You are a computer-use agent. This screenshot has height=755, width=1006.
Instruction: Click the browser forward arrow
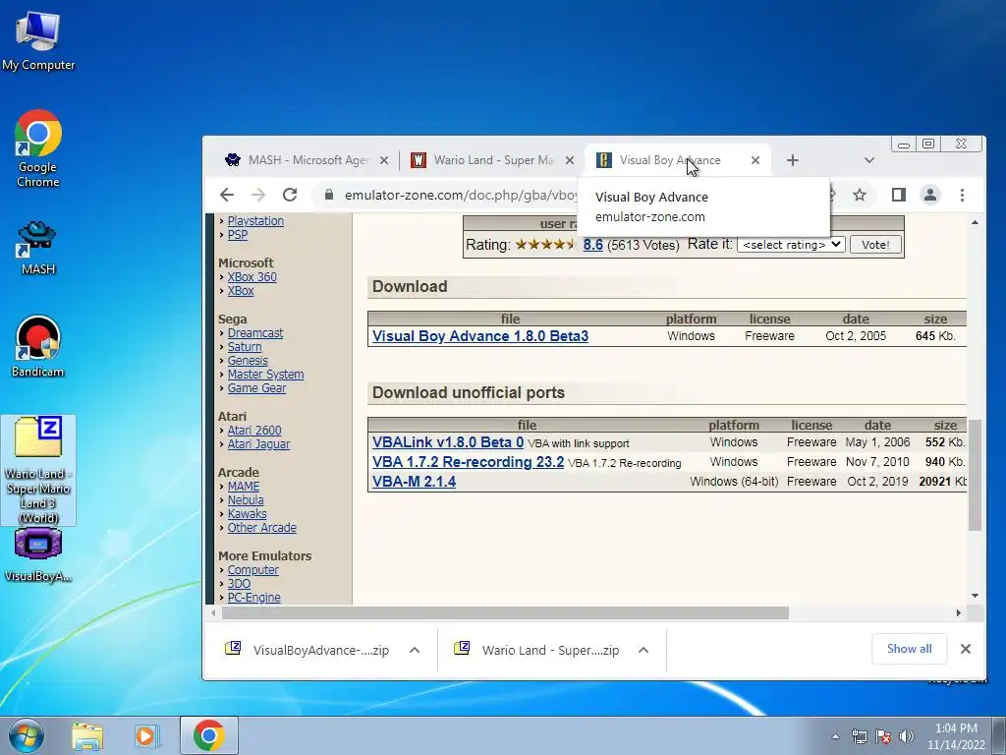coord(258,195)
